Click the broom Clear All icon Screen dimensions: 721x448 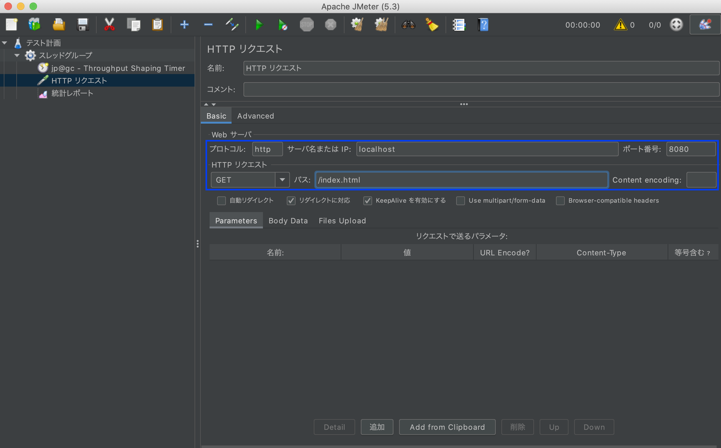432,24
